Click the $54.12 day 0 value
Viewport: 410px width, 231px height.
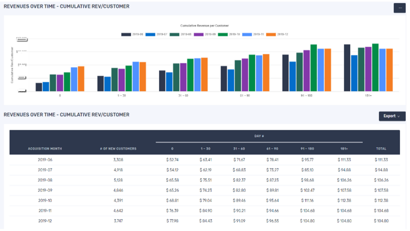(172, 170)
